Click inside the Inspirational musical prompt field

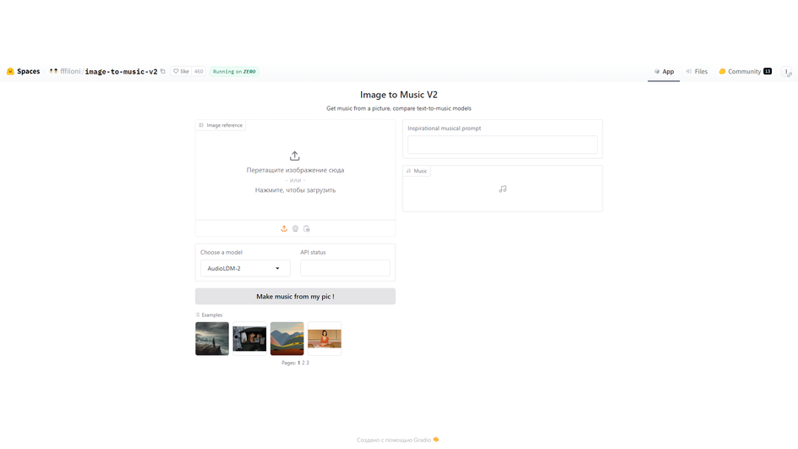pyautogui.click(x=502, y=145)
